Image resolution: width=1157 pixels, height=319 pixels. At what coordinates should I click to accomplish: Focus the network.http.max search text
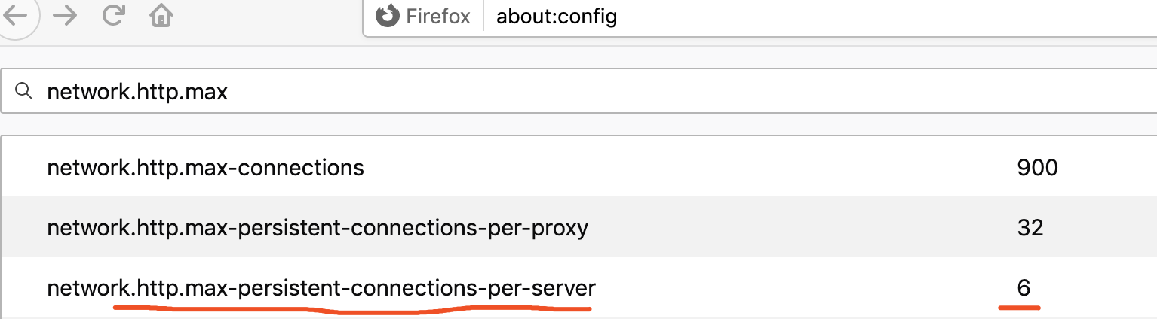pyautogui.click(x=137, y=92)
